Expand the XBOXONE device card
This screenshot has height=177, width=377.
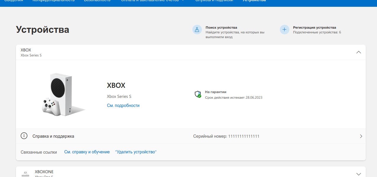[359, 174]
